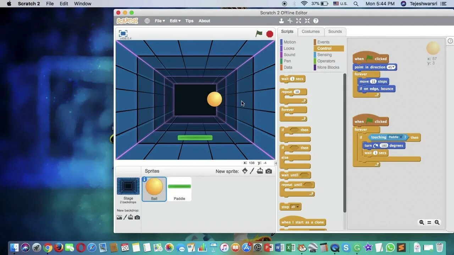Click the Scratch logo
This screenshot has height=255, width=454.
pyautogui.click(x=127, y=21)
